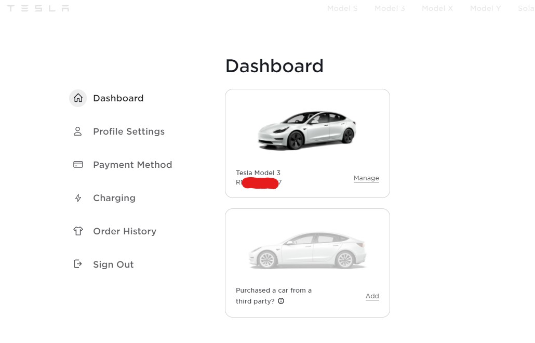
Task: View Order History
Action: [125, 231]
